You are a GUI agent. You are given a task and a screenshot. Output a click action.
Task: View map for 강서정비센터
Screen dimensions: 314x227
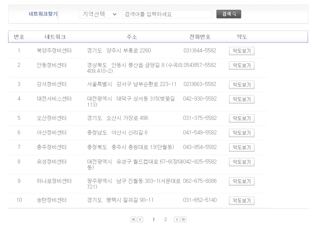pos(242,85)
